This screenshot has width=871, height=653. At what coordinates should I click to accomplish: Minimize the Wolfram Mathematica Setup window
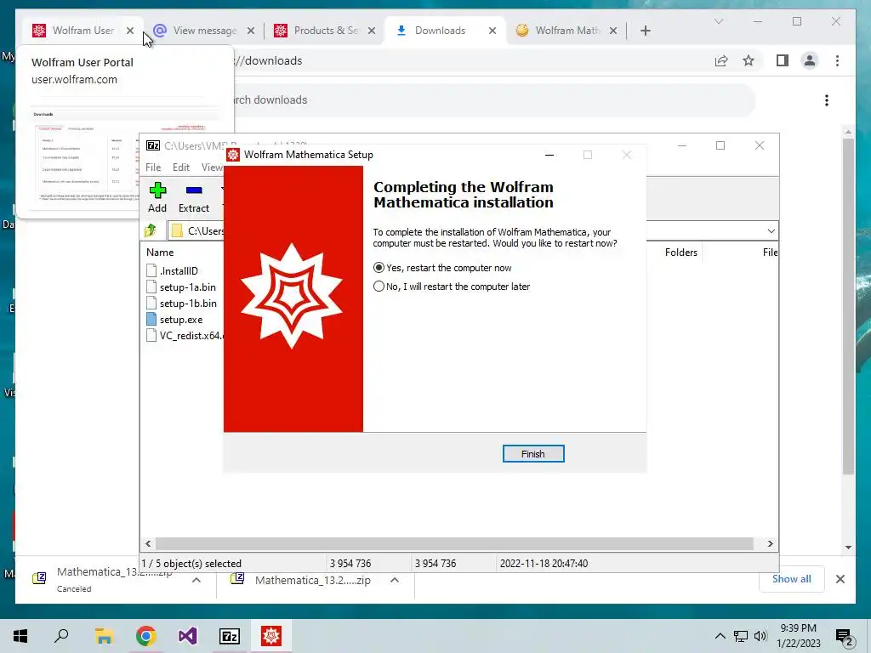[549, 155]
